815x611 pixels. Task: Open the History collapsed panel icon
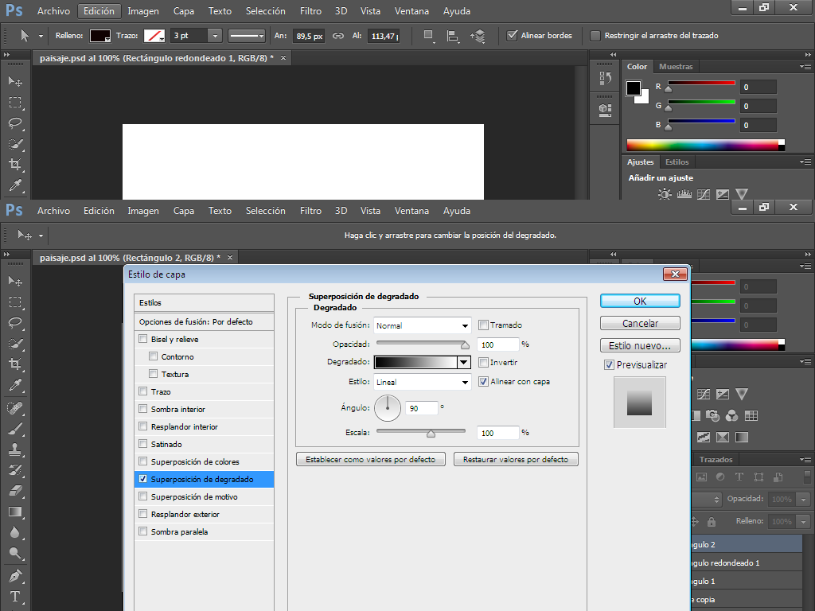pyautogui.click(x=605, y=78)
